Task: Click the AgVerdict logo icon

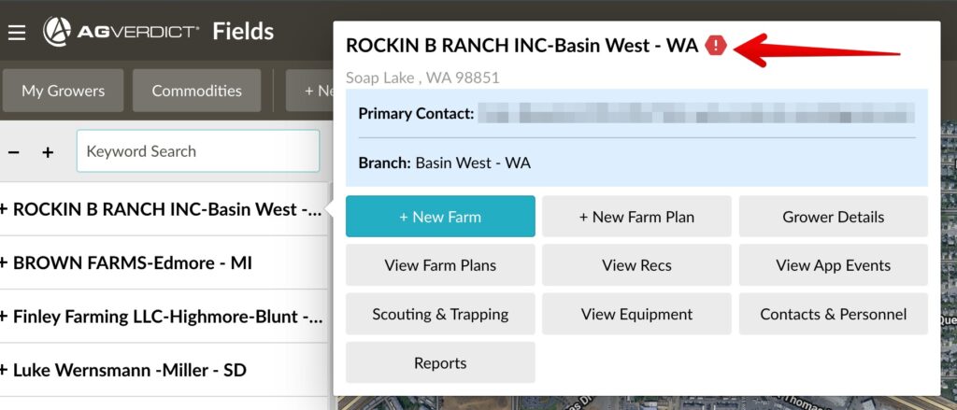Action: [x=58, y=32]
